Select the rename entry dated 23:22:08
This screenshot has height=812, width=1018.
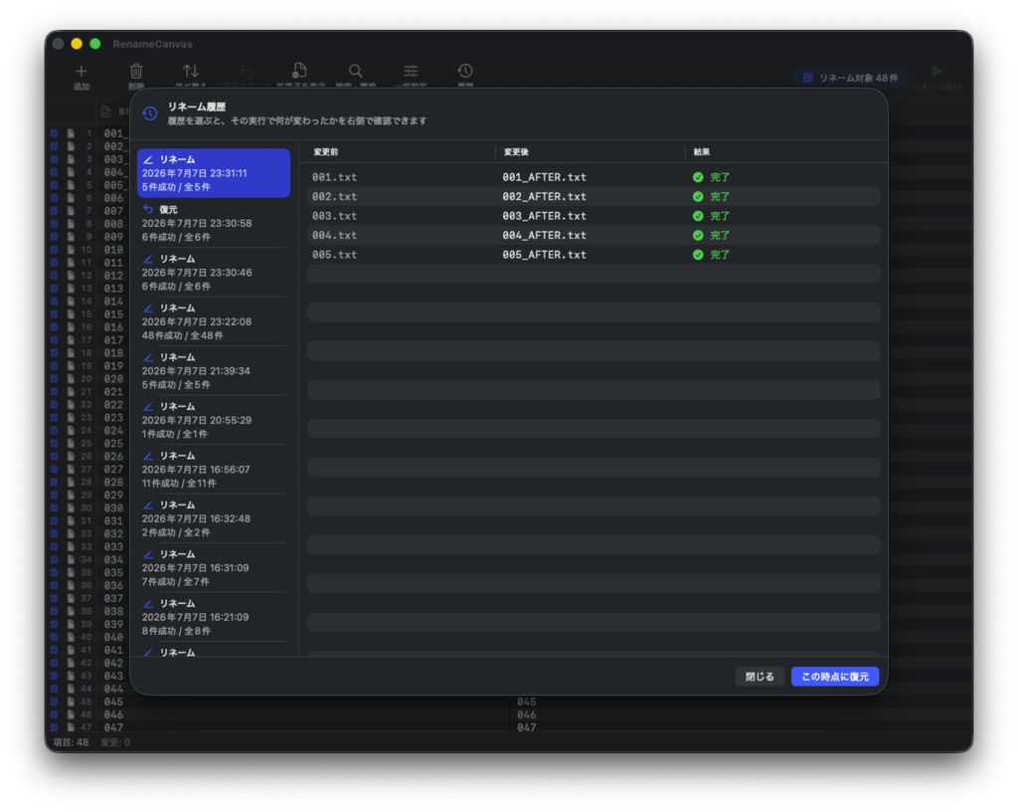click(214, 321)
